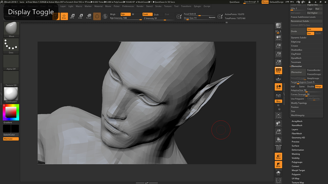Toggle the Smt smooth option
Screen dimensions: 328x184
315,29
